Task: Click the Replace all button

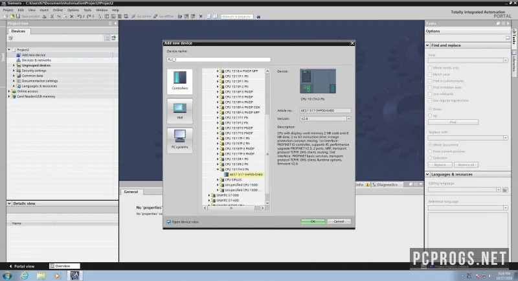Action: pos(466,164)
